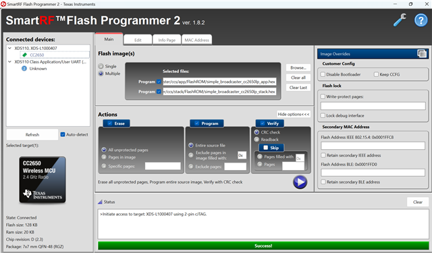Toggle the Program action checkbox
The image size is (432, 253).
pos(196,123)
